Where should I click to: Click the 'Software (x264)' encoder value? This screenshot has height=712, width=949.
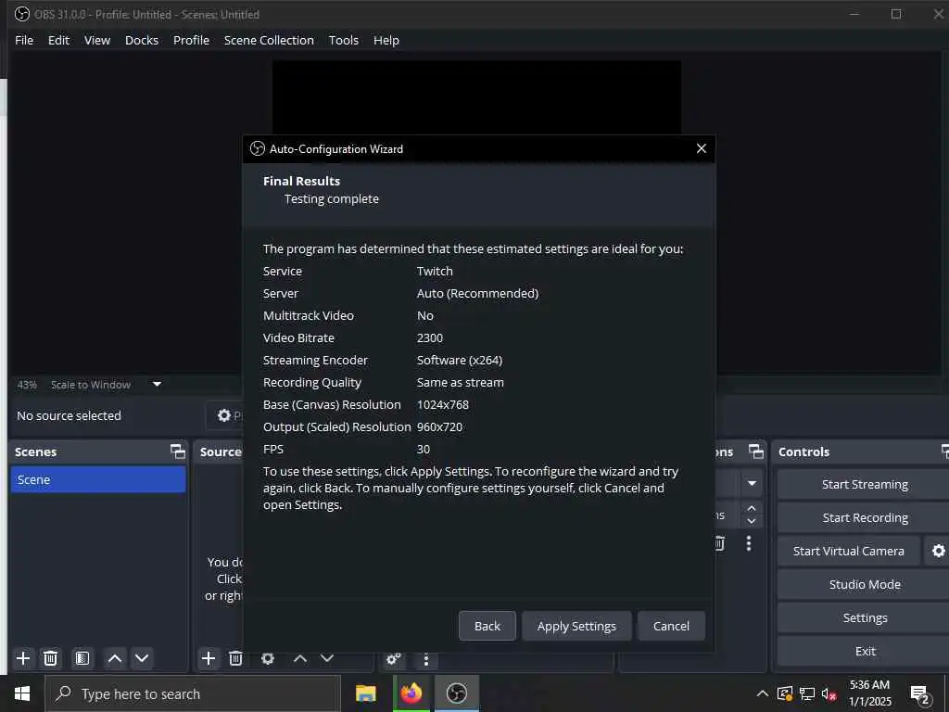[460, 361]
